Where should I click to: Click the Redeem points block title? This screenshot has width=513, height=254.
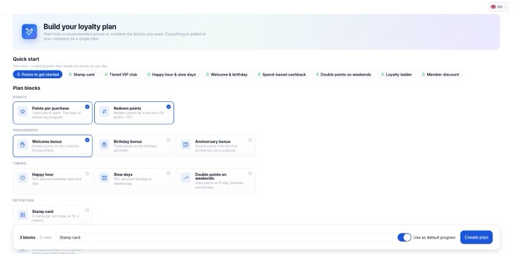[x=127, y=108]
